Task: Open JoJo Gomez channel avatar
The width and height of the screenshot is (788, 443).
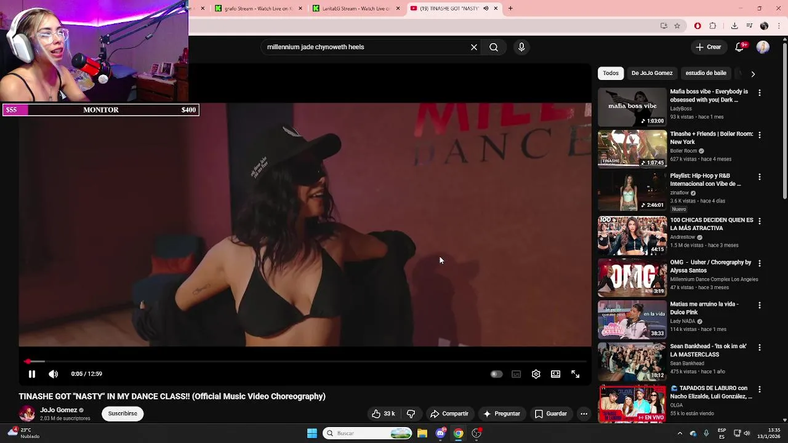Action: pos(27,413)
